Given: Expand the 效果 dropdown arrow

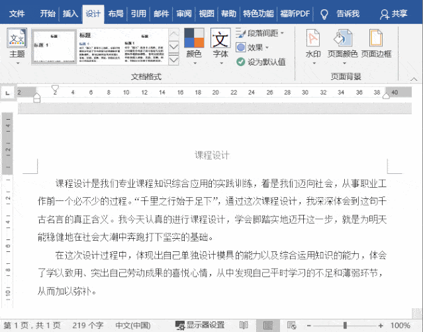Looking at the screenshot, I should coord(267,48).
